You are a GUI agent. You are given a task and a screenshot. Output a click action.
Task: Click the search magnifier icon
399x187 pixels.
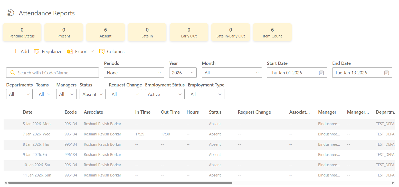tap(13, 73)
